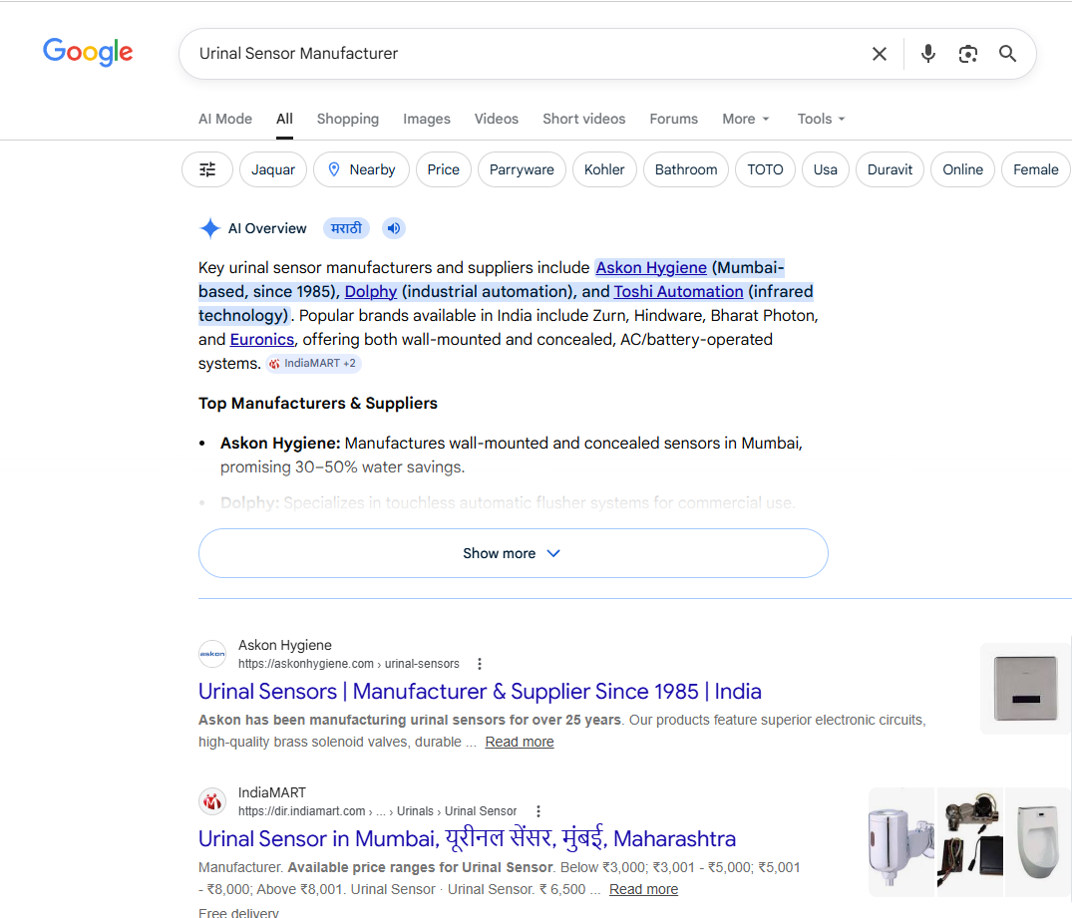The image size is (1072, 918).
Task: Click Read more on Askon result
Action: pyautogui.click(x=520, y=742)
